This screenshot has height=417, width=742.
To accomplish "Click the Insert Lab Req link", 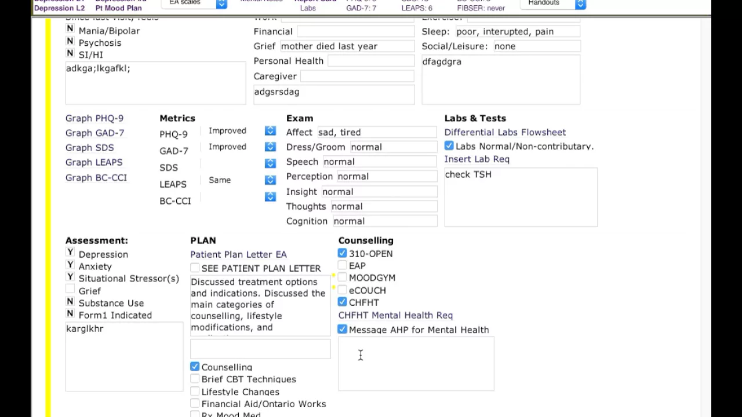I will coord(477,159).
